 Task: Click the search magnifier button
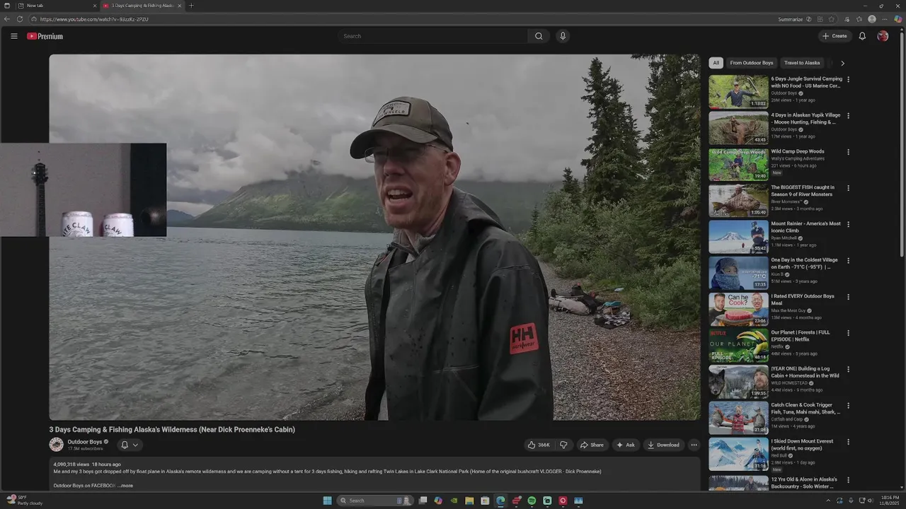pyautogui.click(x=539, y=36)
